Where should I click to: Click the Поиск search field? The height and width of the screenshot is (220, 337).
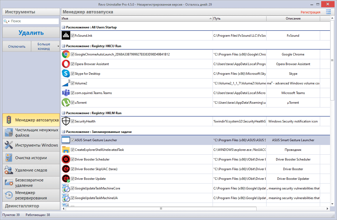(x=34, y=21)
